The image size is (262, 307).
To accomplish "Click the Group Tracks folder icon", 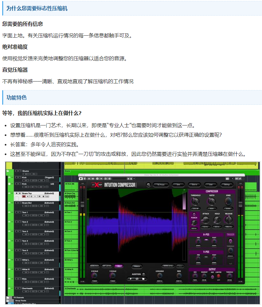I will tap(8, 301).
